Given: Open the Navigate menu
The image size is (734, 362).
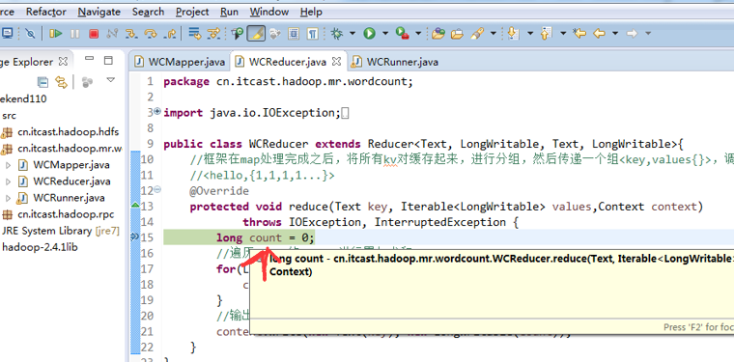Looking at the screenshot, I should click(x=99, y=12).
